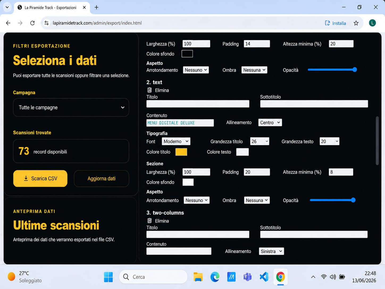Image resolution: width=385 pixels, height=289 pixels.
Task: Open Wi-Fi network settings in tray
Action: (x=324, y=277)
